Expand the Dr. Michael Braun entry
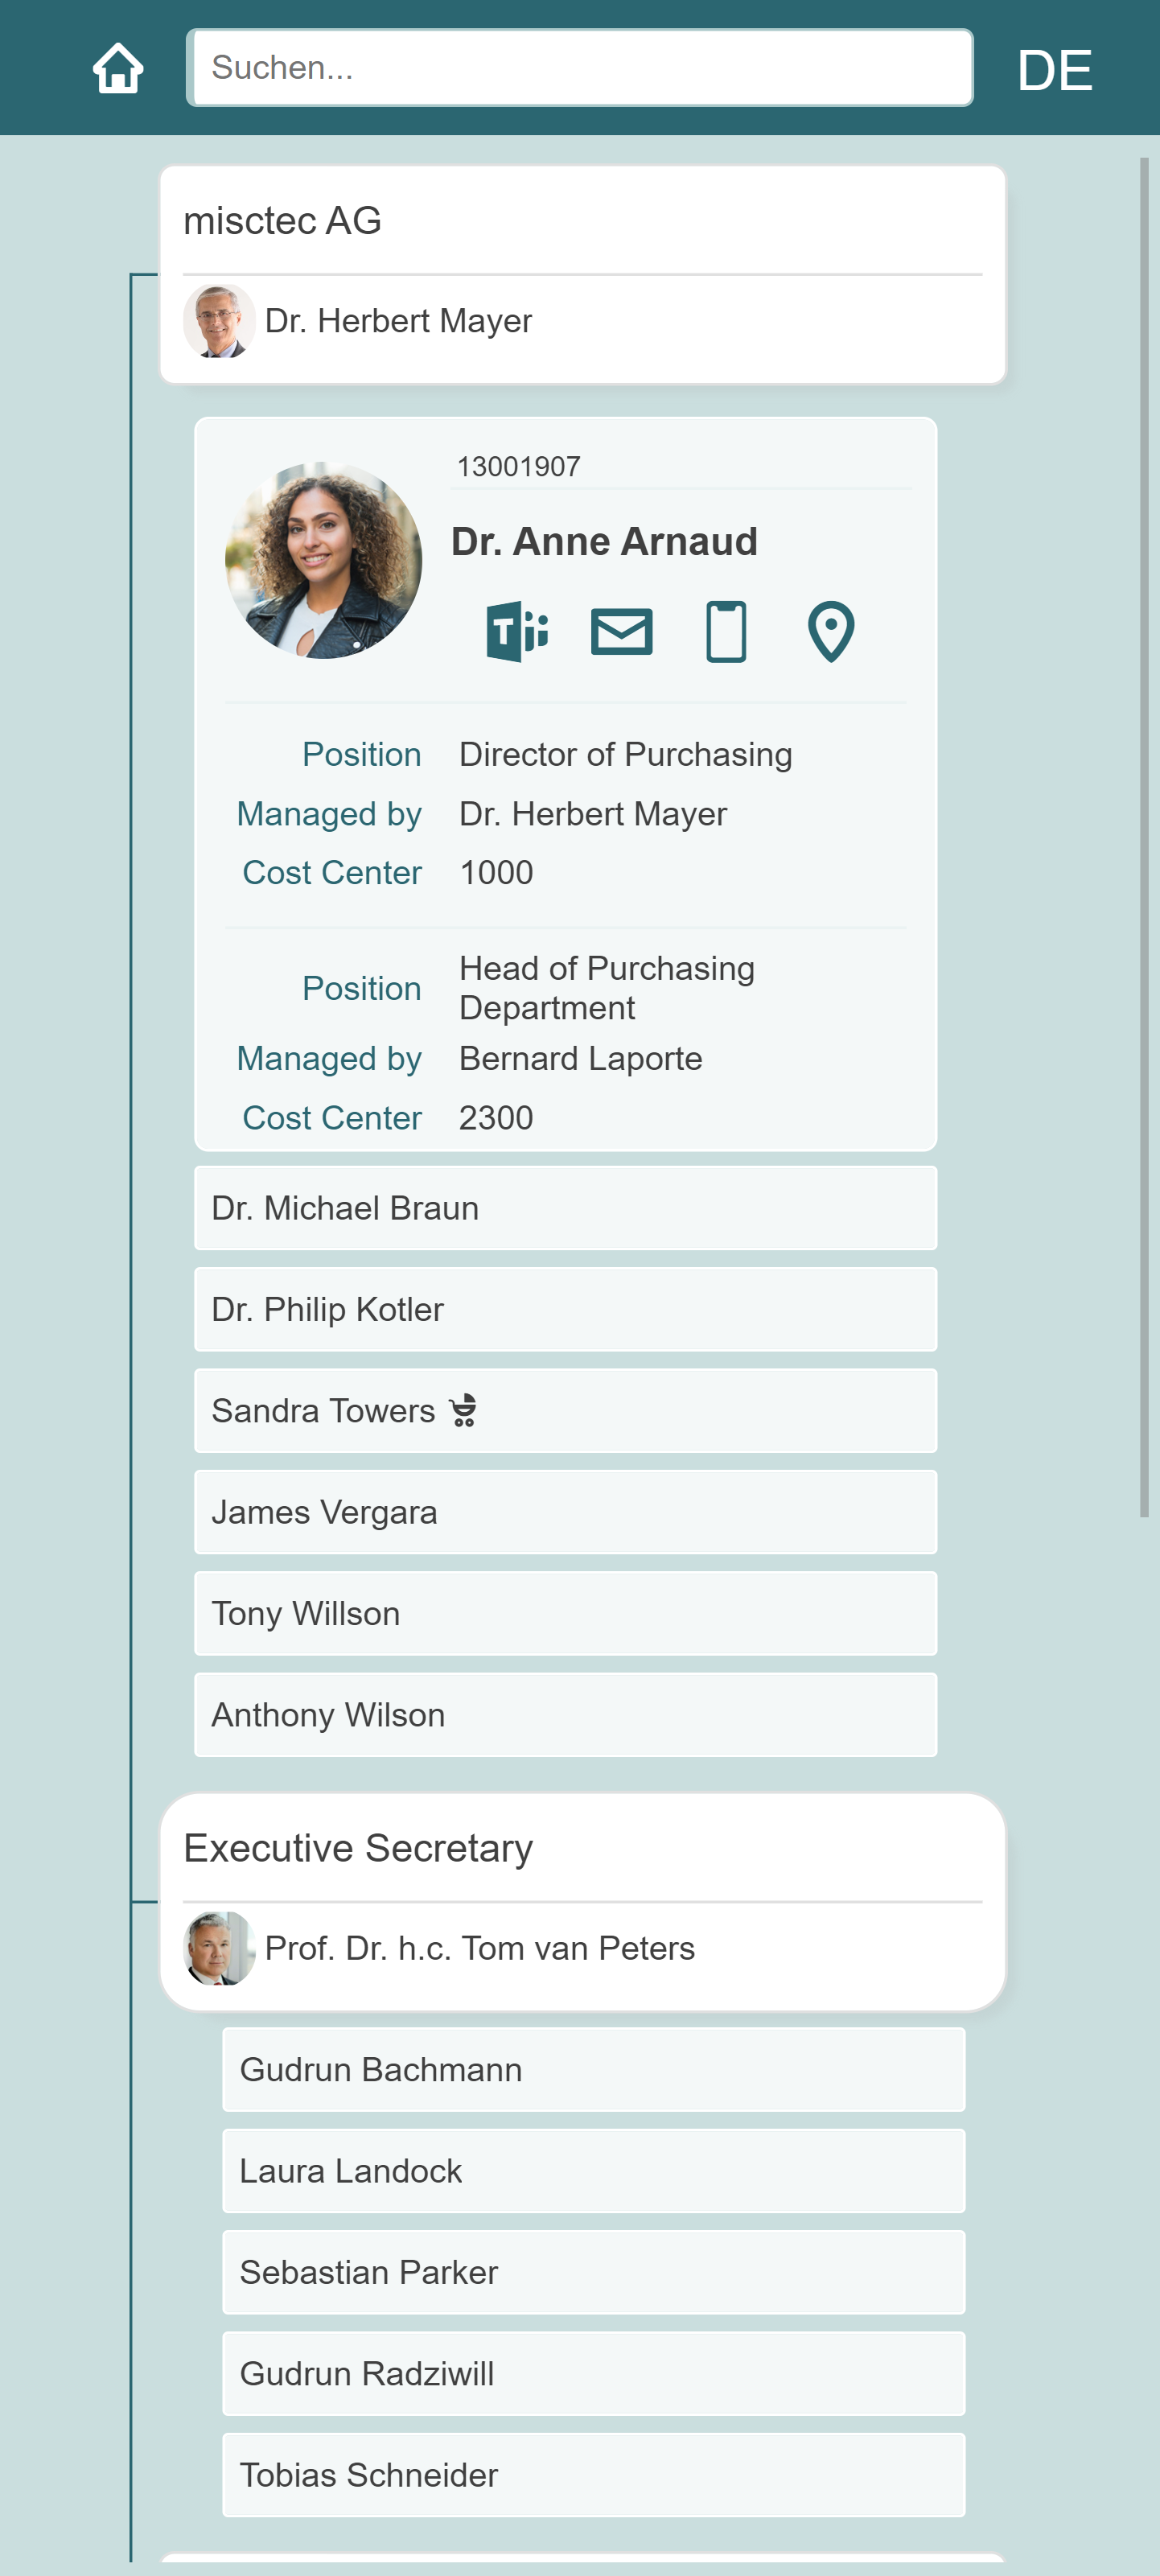The height and width of the screenshot is (2576, 1160). tap(565, 1208)
